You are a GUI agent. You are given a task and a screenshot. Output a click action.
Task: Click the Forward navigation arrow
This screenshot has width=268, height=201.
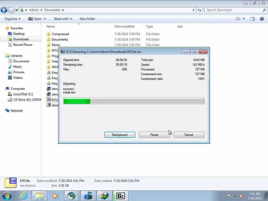(11, 10)
